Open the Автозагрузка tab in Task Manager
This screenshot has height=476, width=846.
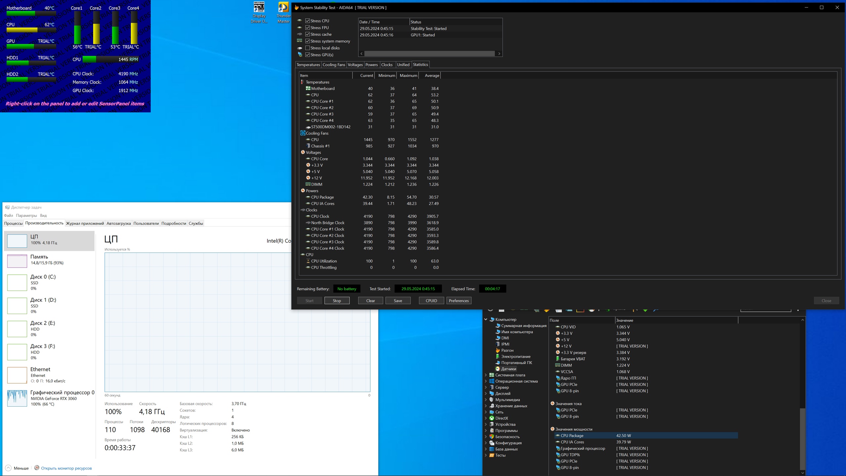pos(118,223)
